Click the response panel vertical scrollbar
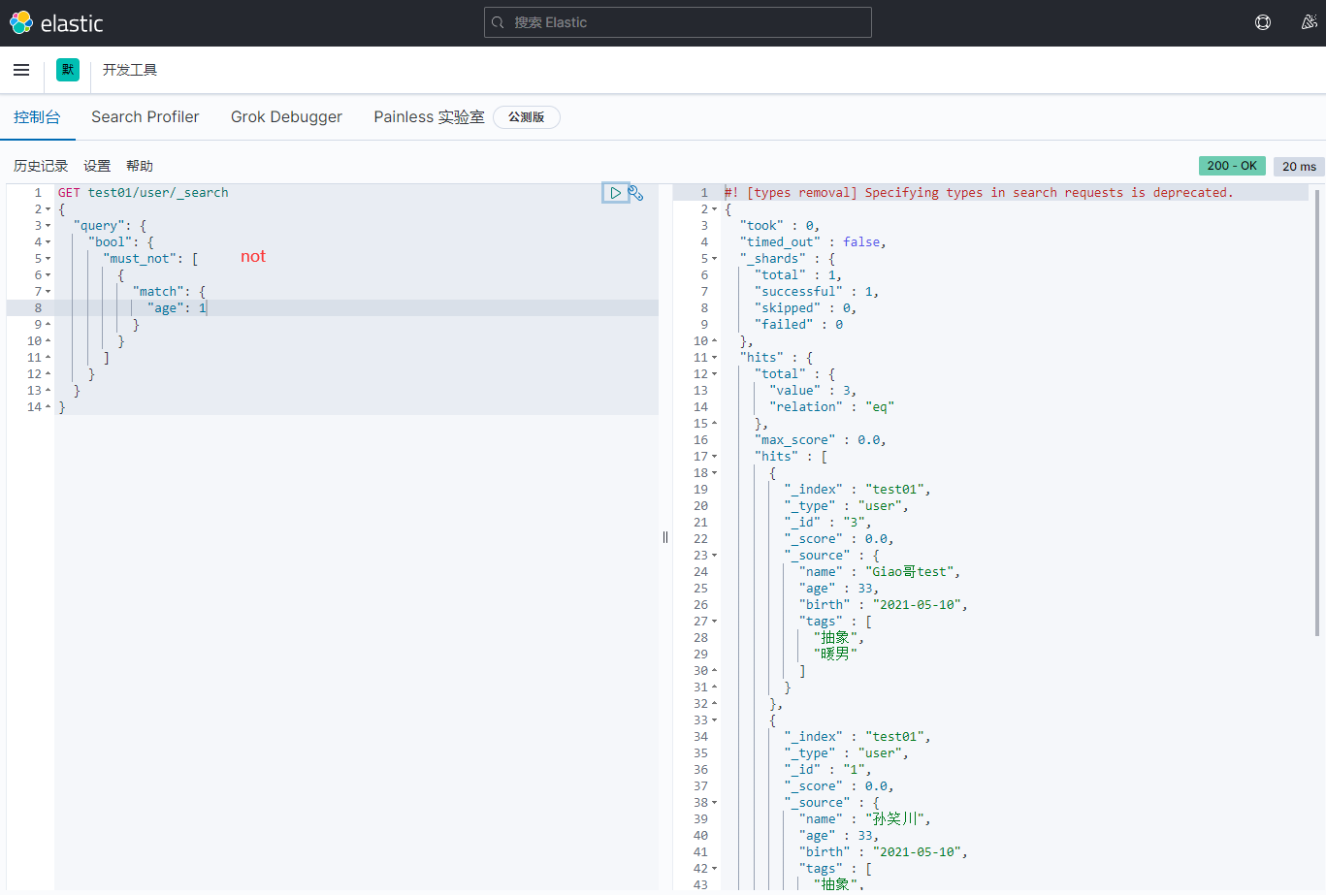1326x895 pixels. (x=1316, y=413)
